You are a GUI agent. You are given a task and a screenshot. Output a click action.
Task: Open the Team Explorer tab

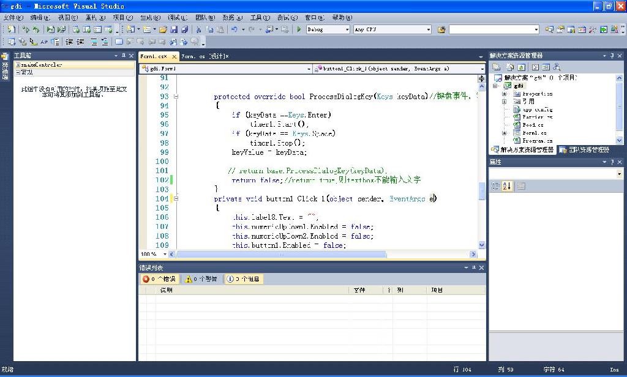coord(584,149)
